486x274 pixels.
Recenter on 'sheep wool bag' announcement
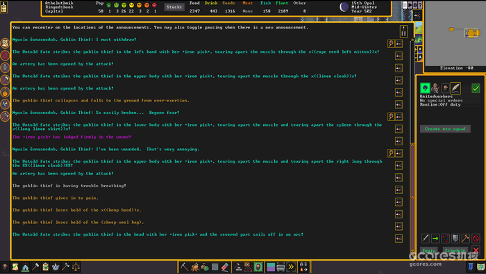(399, 226)
